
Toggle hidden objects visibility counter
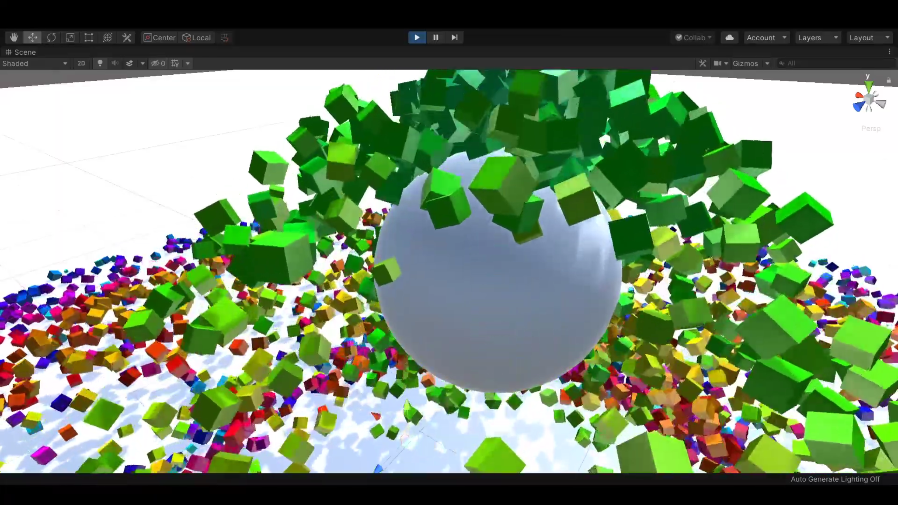click(x=158, y=63)
